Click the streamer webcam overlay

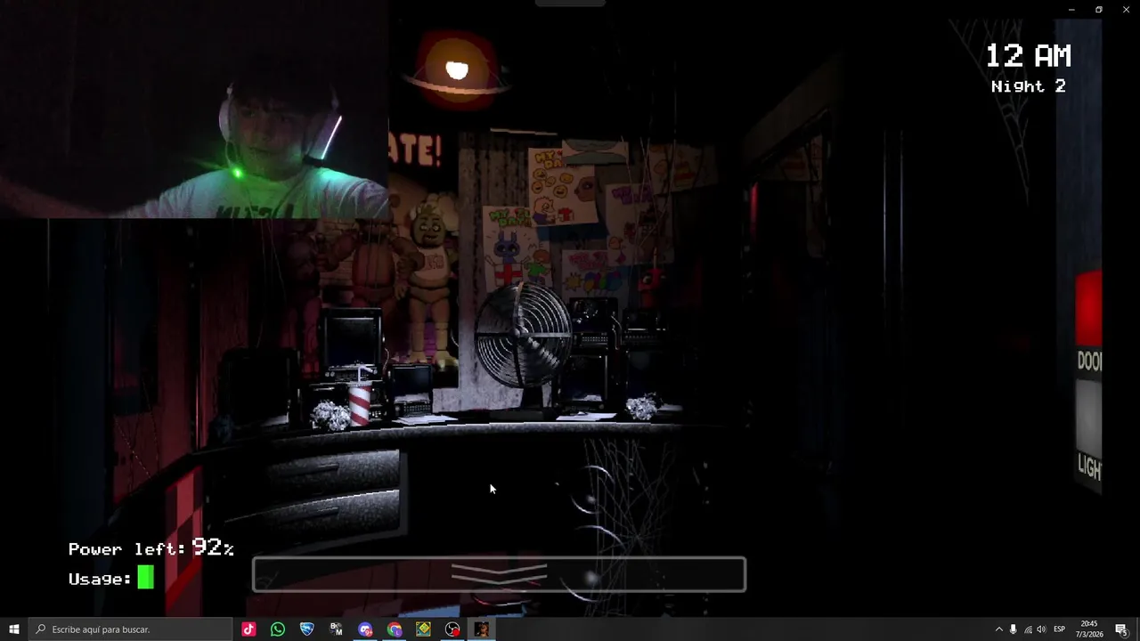pos(194,109)
